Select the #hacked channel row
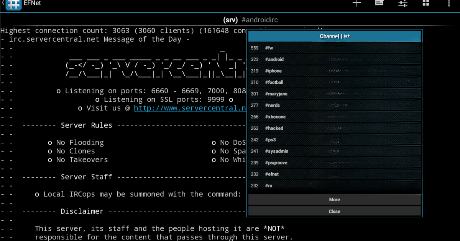 point(334,128)
